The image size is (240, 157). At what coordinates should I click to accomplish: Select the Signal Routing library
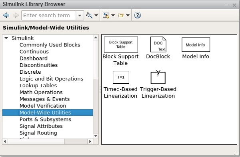(x=38, y=133)
